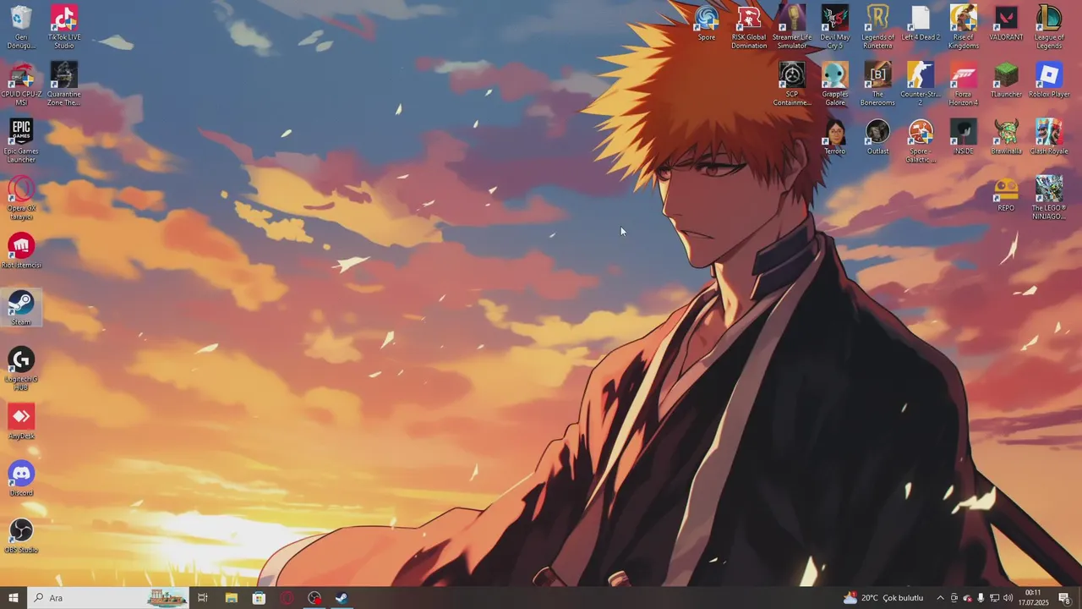1082x609 pixels.
Task: Select the TikTok LIVE Studio shortcut
Action: tap(64, 27)
